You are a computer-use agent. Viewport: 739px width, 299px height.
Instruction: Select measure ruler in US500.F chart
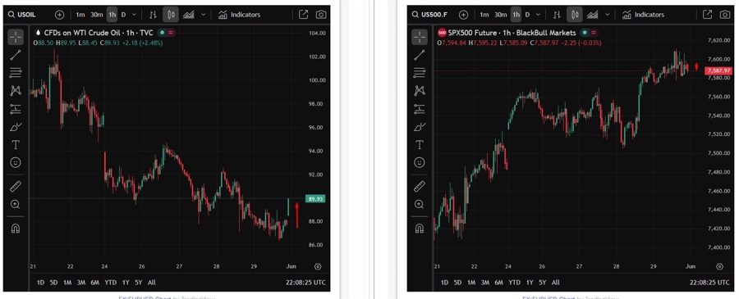(x=420, y=186)
